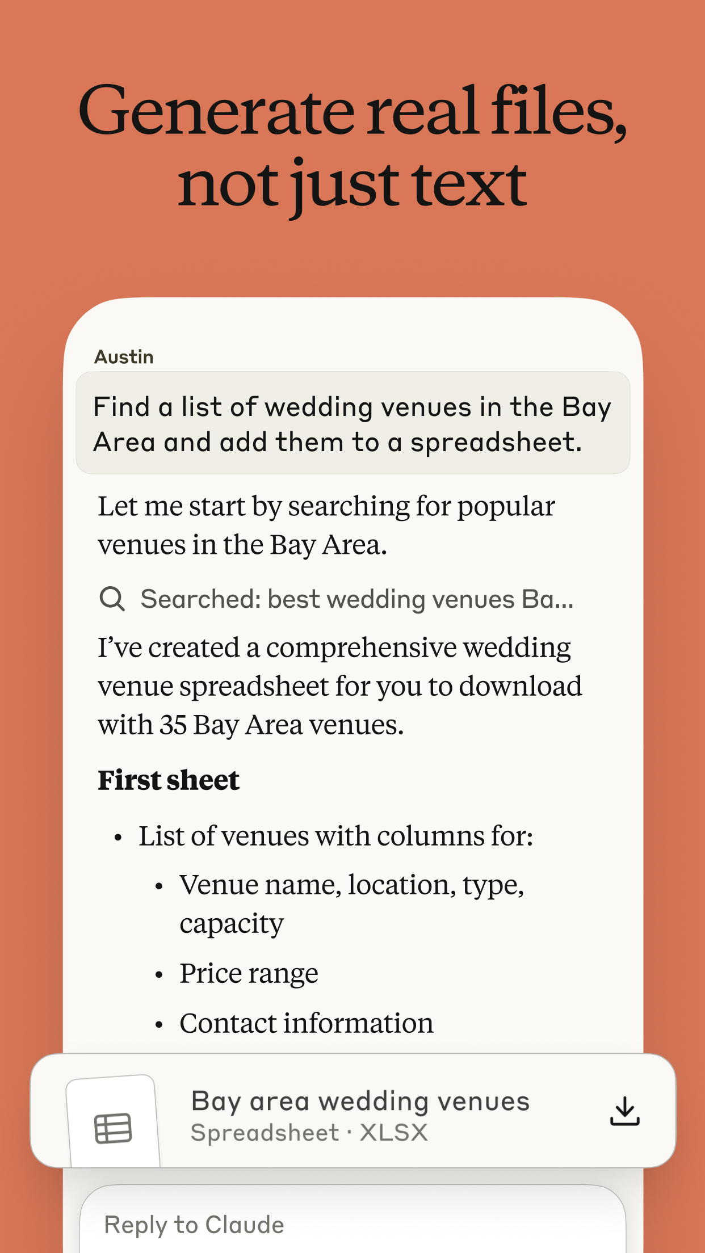Click the 'Price range' bullet item
This screenshot has height=1253, width=705.
click(249, 973)
